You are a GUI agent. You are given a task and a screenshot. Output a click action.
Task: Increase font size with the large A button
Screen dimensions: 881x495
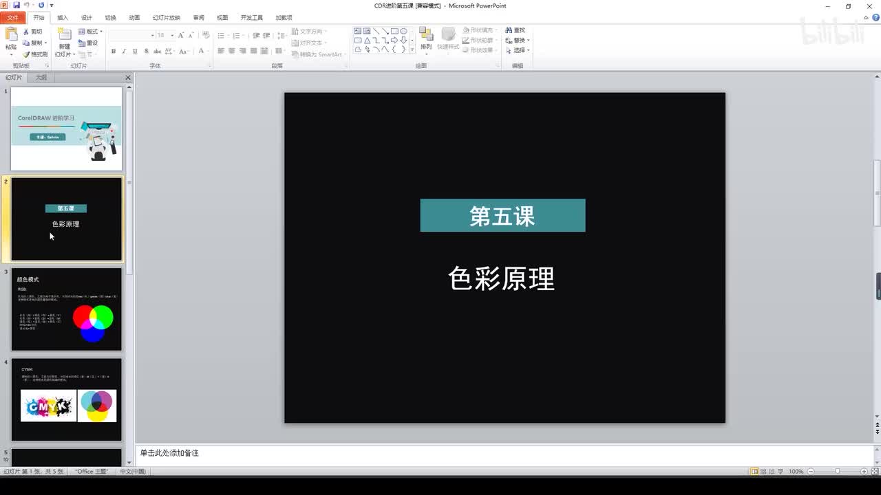point(181,35)
